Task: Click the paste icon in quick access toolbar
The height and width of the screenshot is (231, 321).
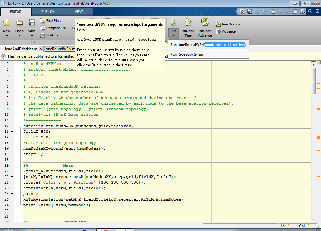Action: [x=273, y=11]
